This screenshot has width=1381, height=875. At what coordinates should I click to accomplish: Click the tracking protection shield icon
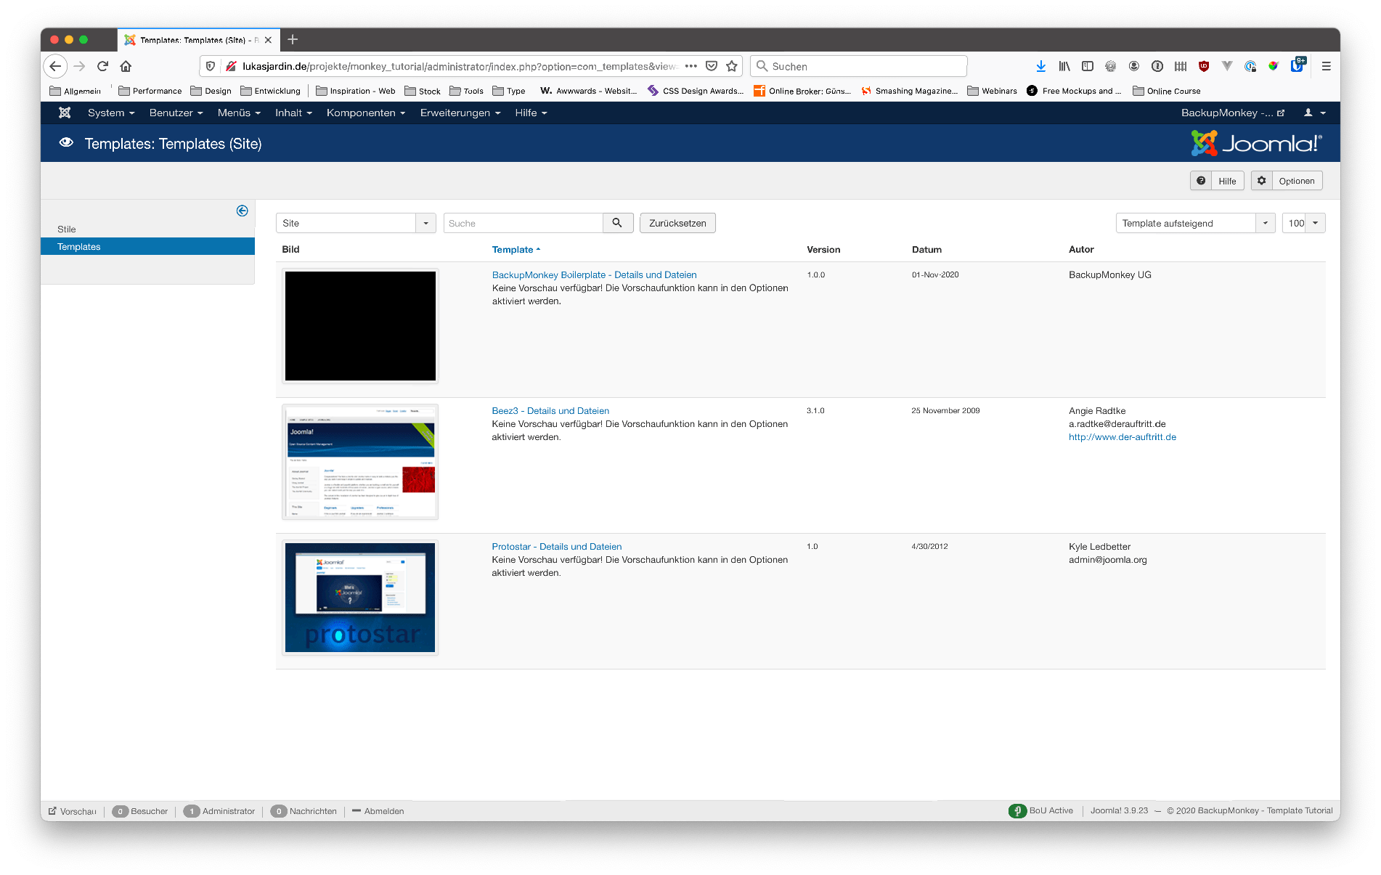(x=211, y=66)
